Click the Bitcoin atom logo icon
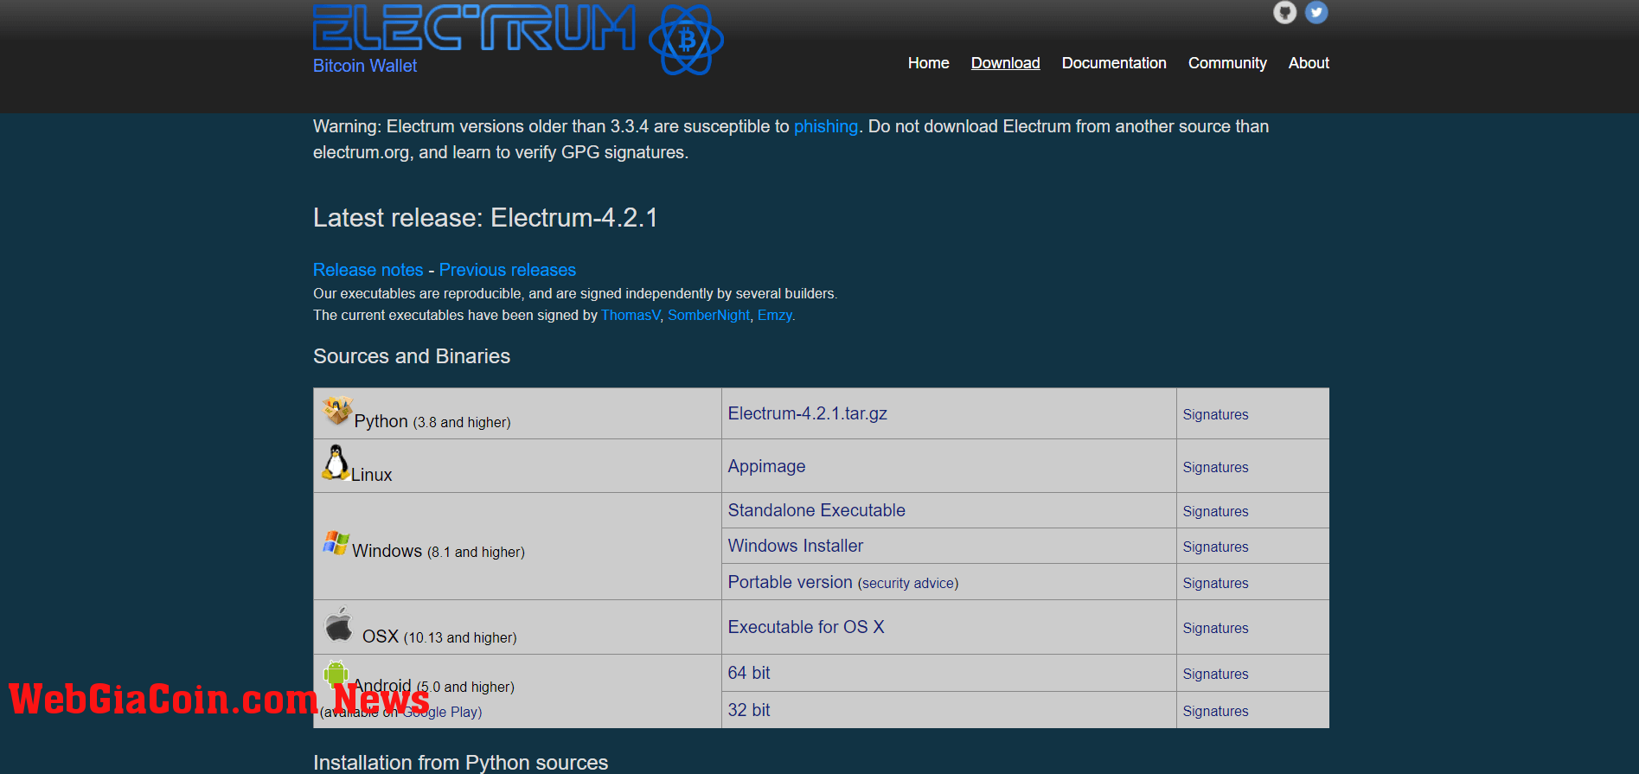1639x774 pixels. 686,40
